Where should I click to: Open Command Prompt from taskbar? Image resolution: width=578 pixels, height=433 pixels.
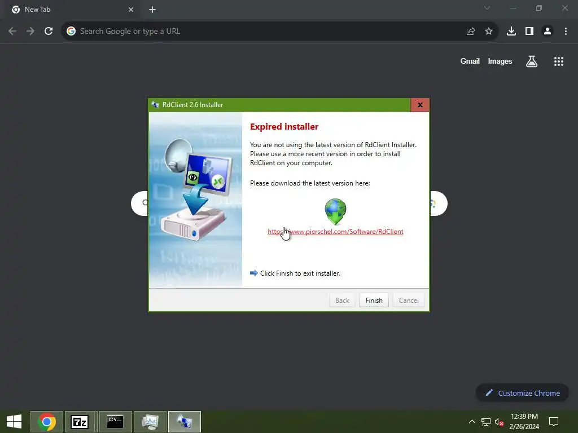coord(115,422)
